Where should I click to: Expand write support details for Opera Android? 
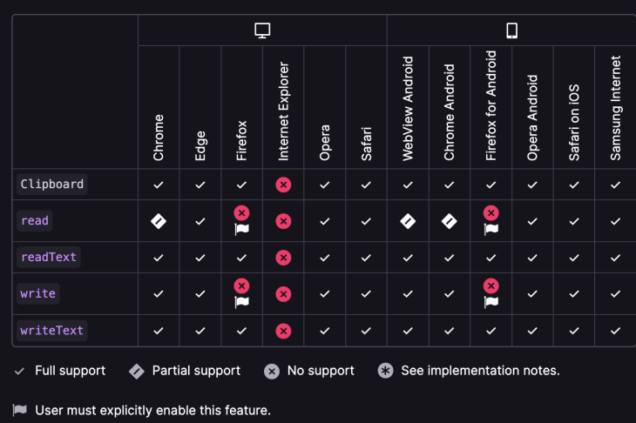click(x=532, y=294)
